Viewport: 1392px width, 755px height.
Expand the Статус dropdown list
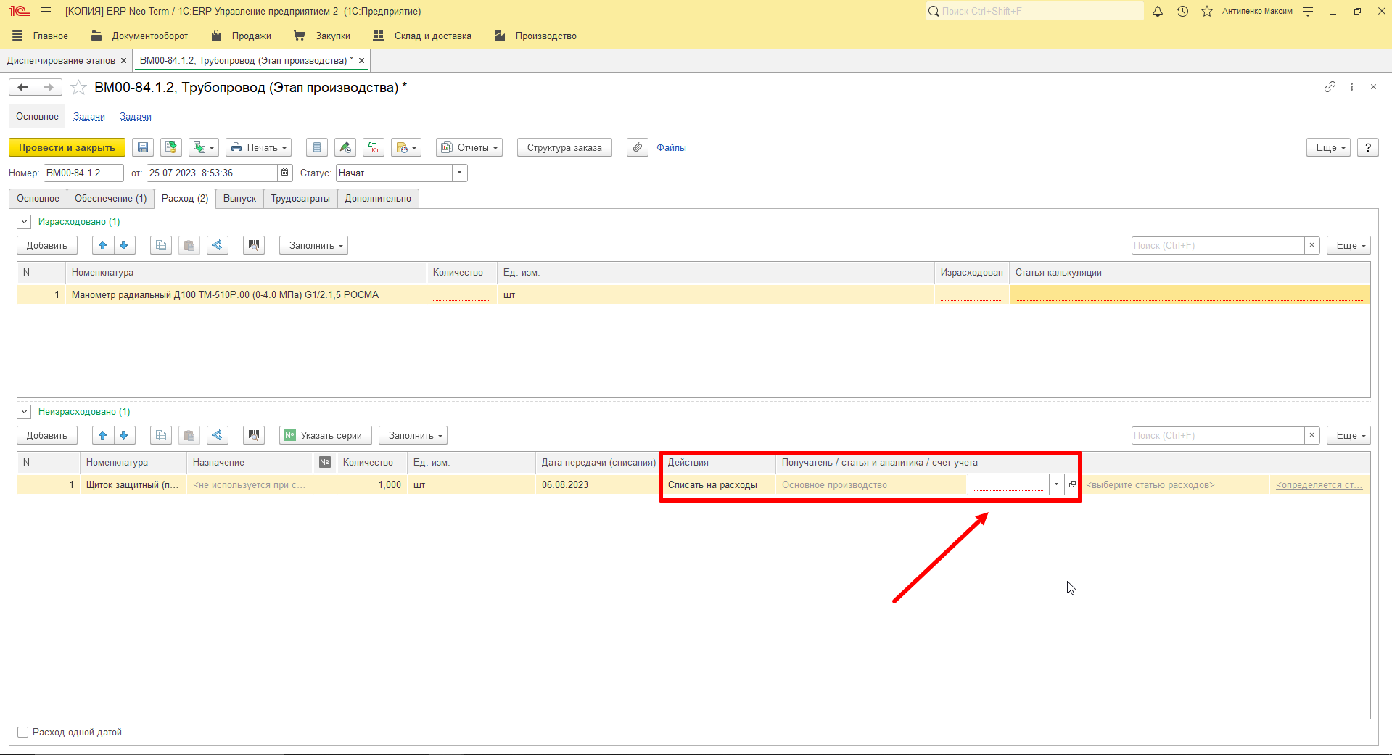[x=459, y=173]
